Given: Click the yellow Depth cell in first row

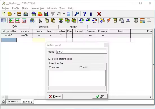Looking at the screenshot, I should [39, 40].
